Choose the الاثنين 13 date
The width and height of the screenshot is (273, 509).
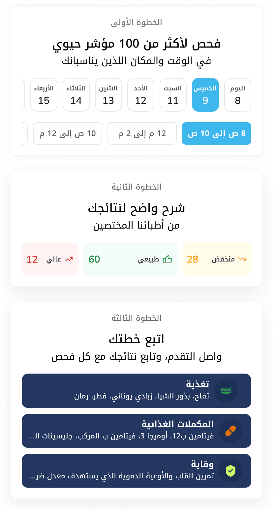click(x=108, y=95)
